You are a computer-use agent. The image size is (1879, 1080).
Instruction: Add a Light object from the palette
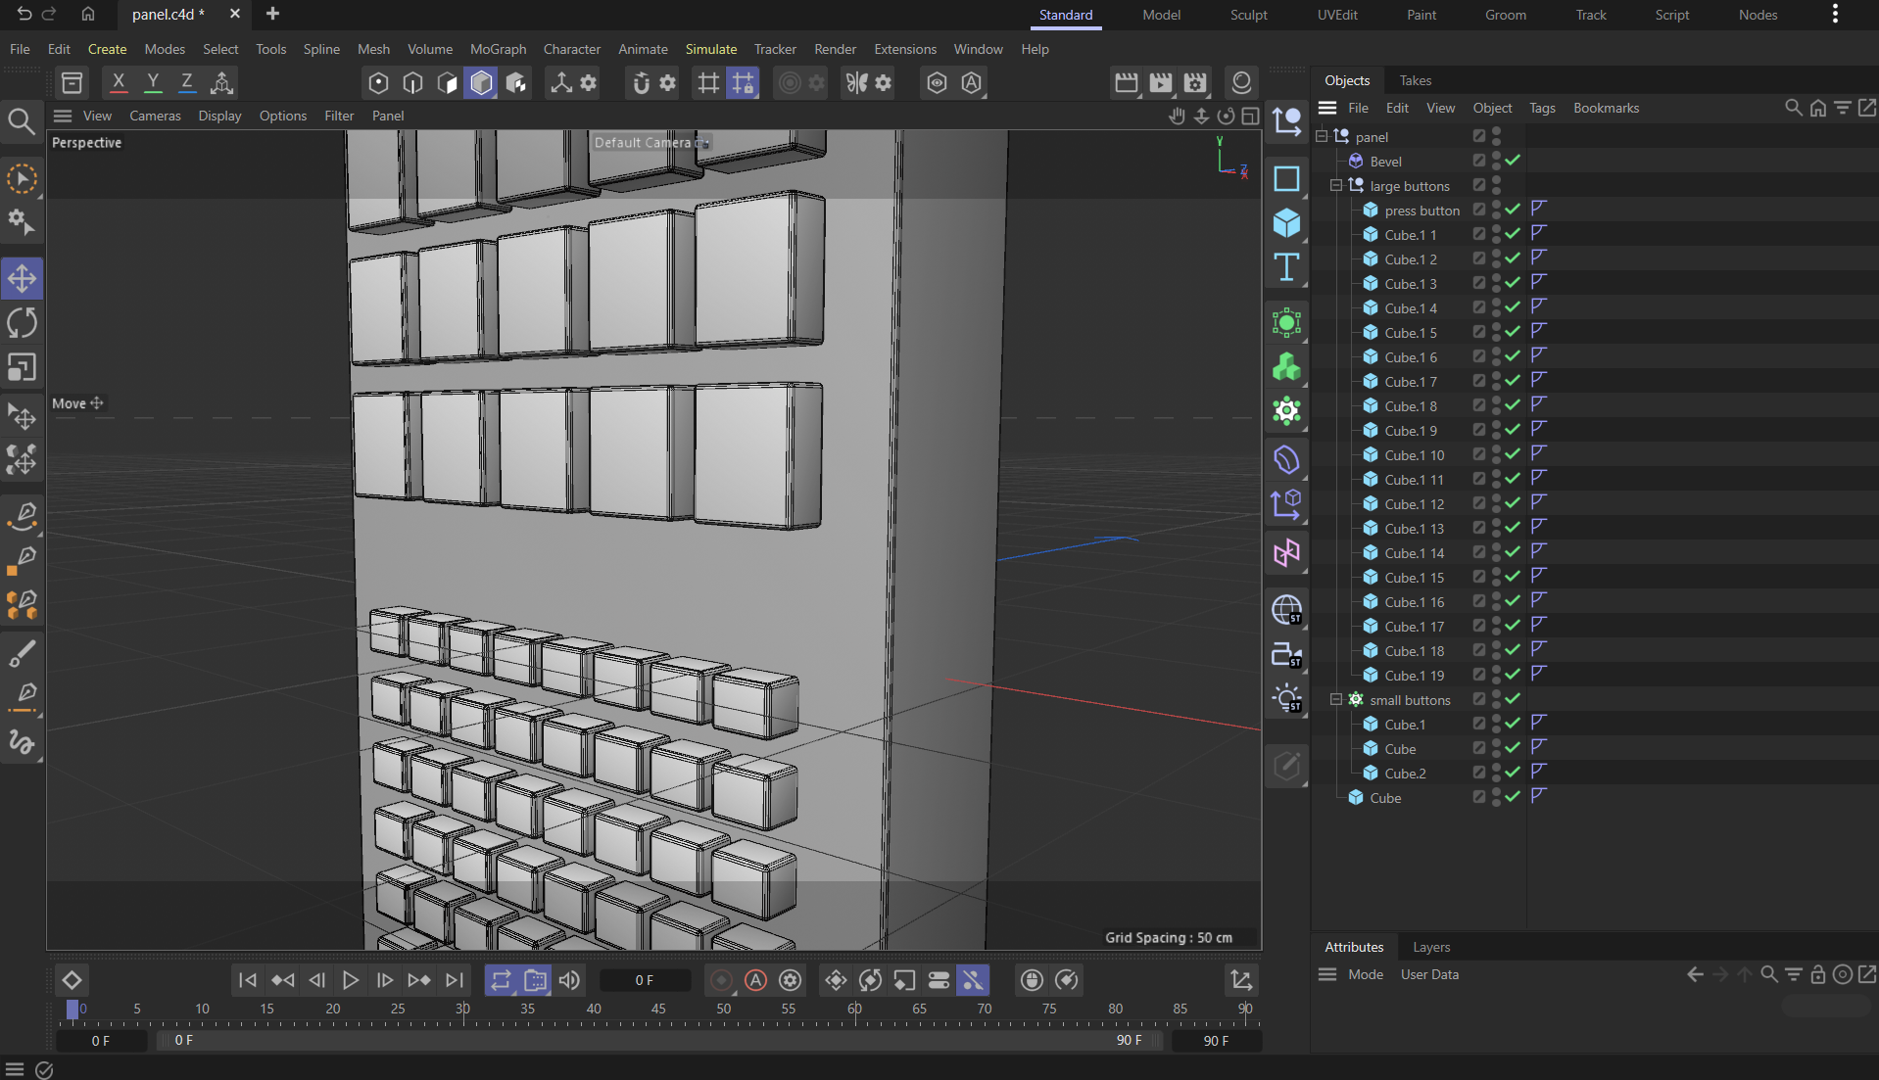click(1286, 699)
